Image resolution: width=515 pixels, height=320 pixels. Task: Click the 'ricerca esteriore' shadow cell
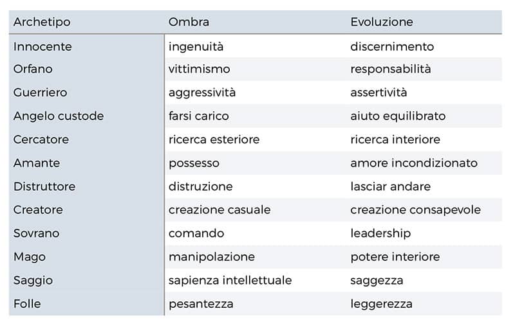click(214, 139)
